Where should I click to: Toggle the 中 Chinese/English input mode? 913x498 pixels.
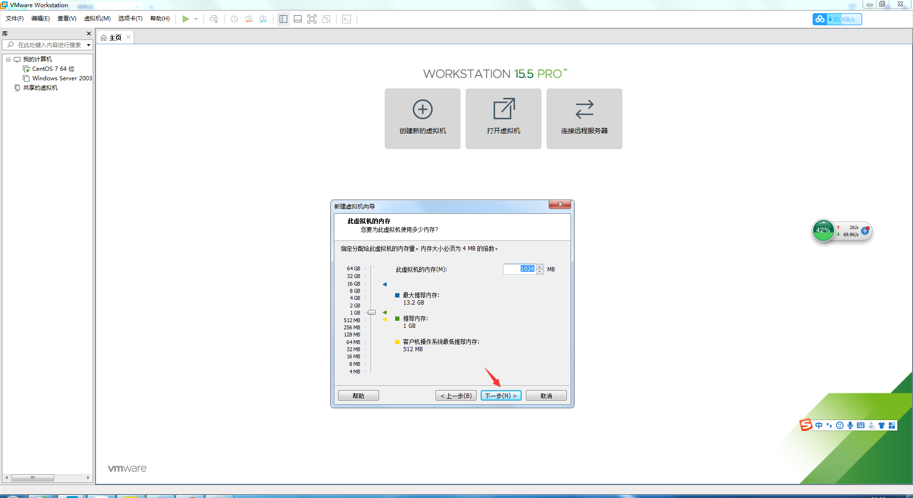pos(819,425)
